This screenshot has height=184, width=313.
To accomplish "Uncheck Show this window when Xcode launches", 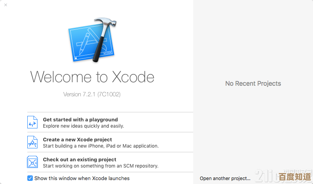I will click(x=30, y=178).
